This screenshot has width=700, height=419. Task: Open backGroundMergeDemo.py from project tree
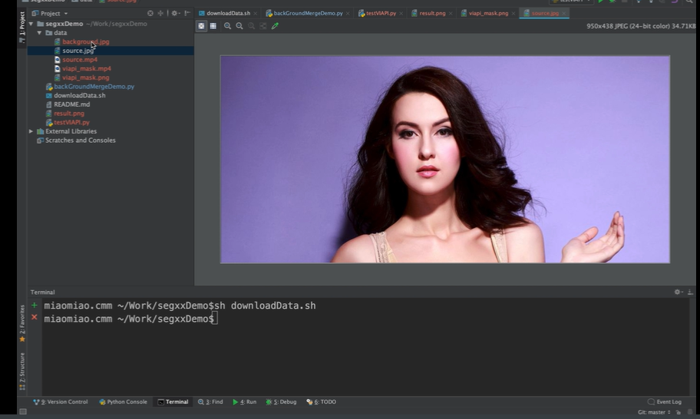(x=94, y=86)
